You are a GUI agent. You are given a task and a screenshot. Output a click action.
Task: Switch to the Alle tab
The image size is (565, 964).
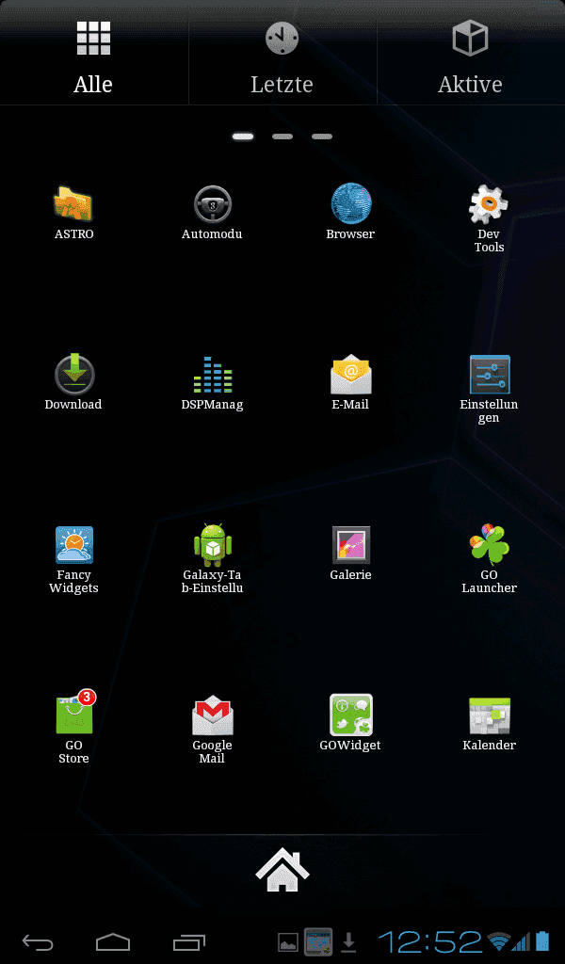pyautogui.click(x=93, y=56)
